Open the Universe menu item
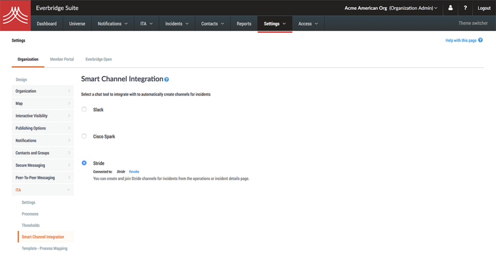 coord(77,24)
